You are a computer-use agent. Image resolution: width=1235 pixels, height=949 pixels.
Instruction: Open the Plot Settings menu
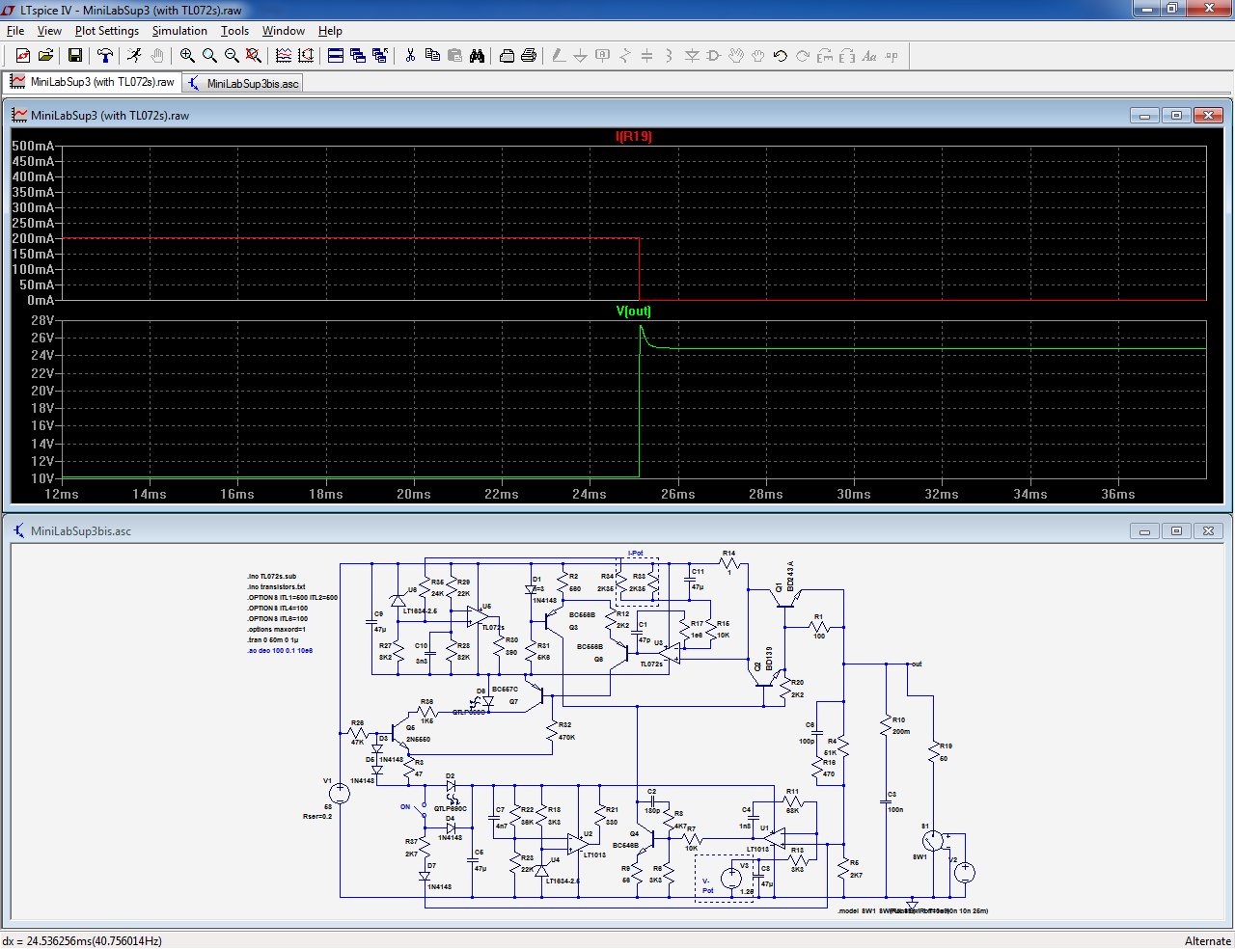tap(107, 31)
